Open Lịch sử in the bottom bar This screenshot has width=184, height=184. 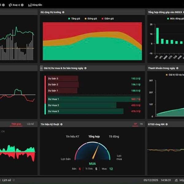(6, 180)
